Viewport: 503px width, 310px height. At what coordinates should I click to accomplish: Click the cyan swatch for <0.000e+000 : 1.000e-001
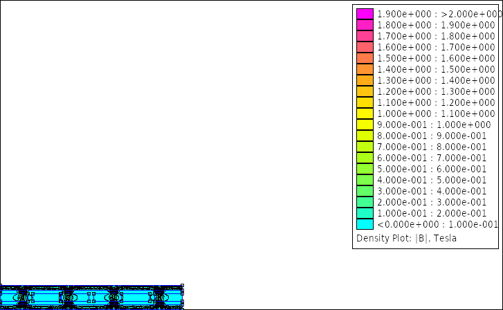pyautogui.click(x=365, y=224)
